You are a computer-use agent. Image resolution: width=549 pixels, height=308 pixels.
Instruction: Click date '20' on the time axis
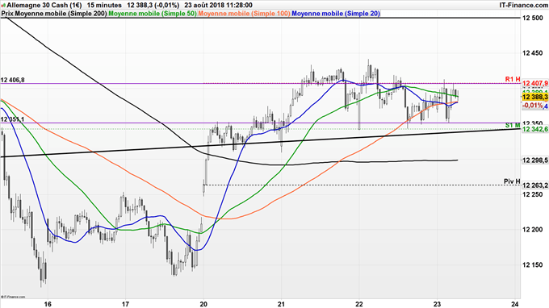(x=203, y=304)
